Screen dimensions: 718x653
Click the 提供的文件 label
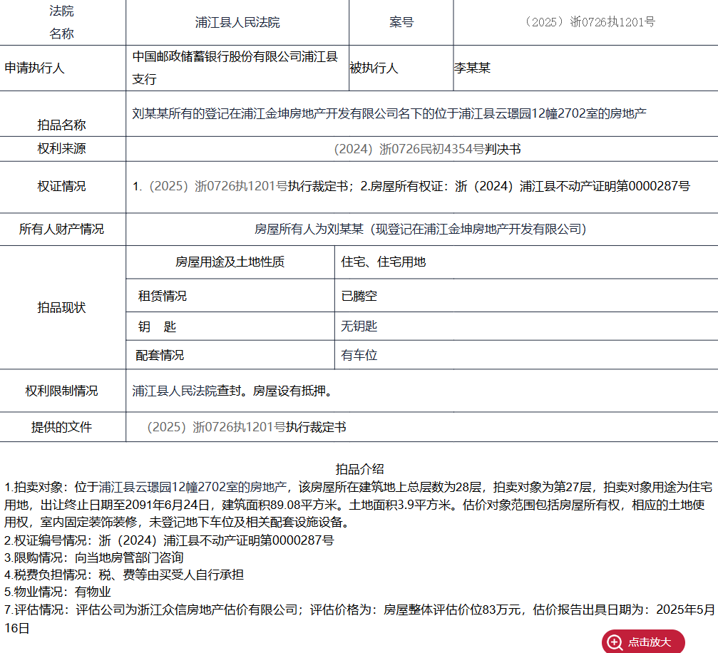[x=62, y=427]
